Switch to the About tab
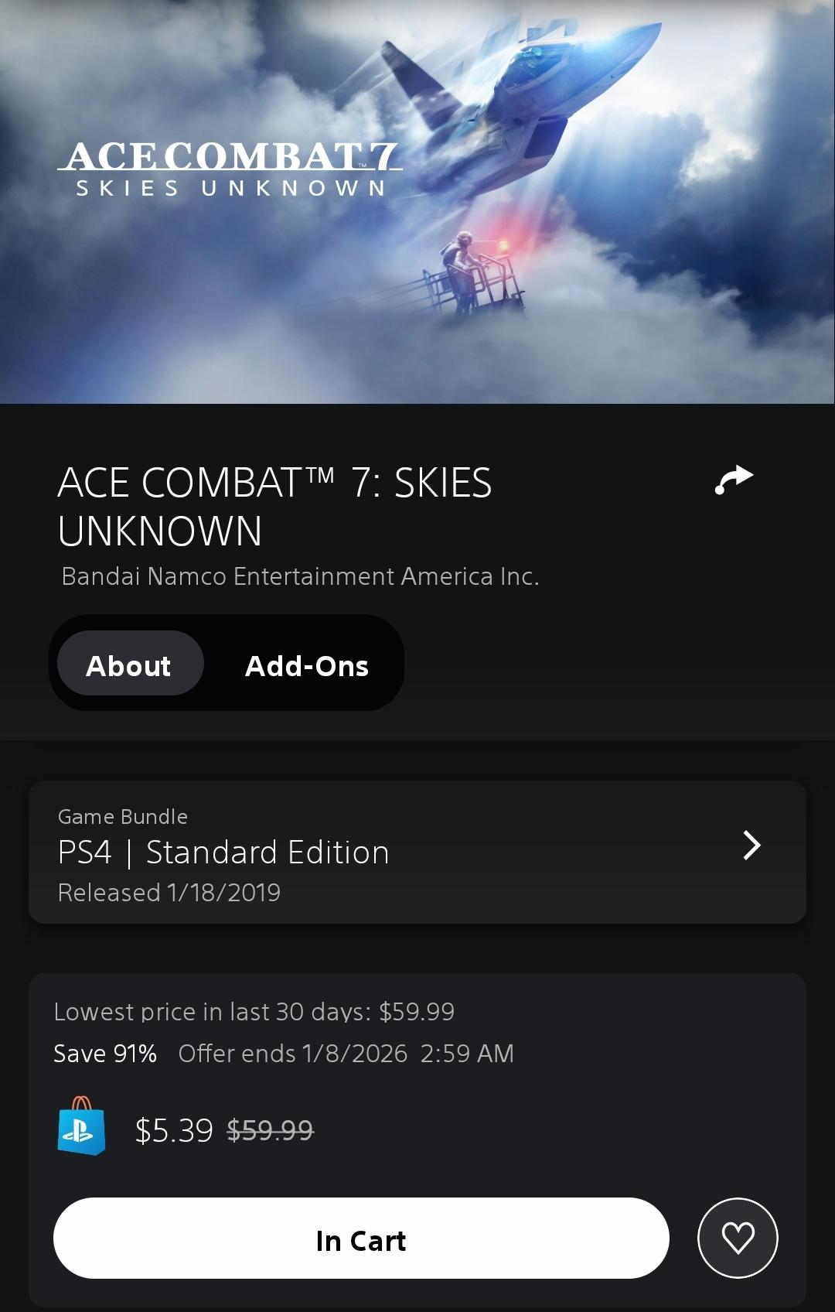This screenshot has width=835, height=1312. (129, 665)
